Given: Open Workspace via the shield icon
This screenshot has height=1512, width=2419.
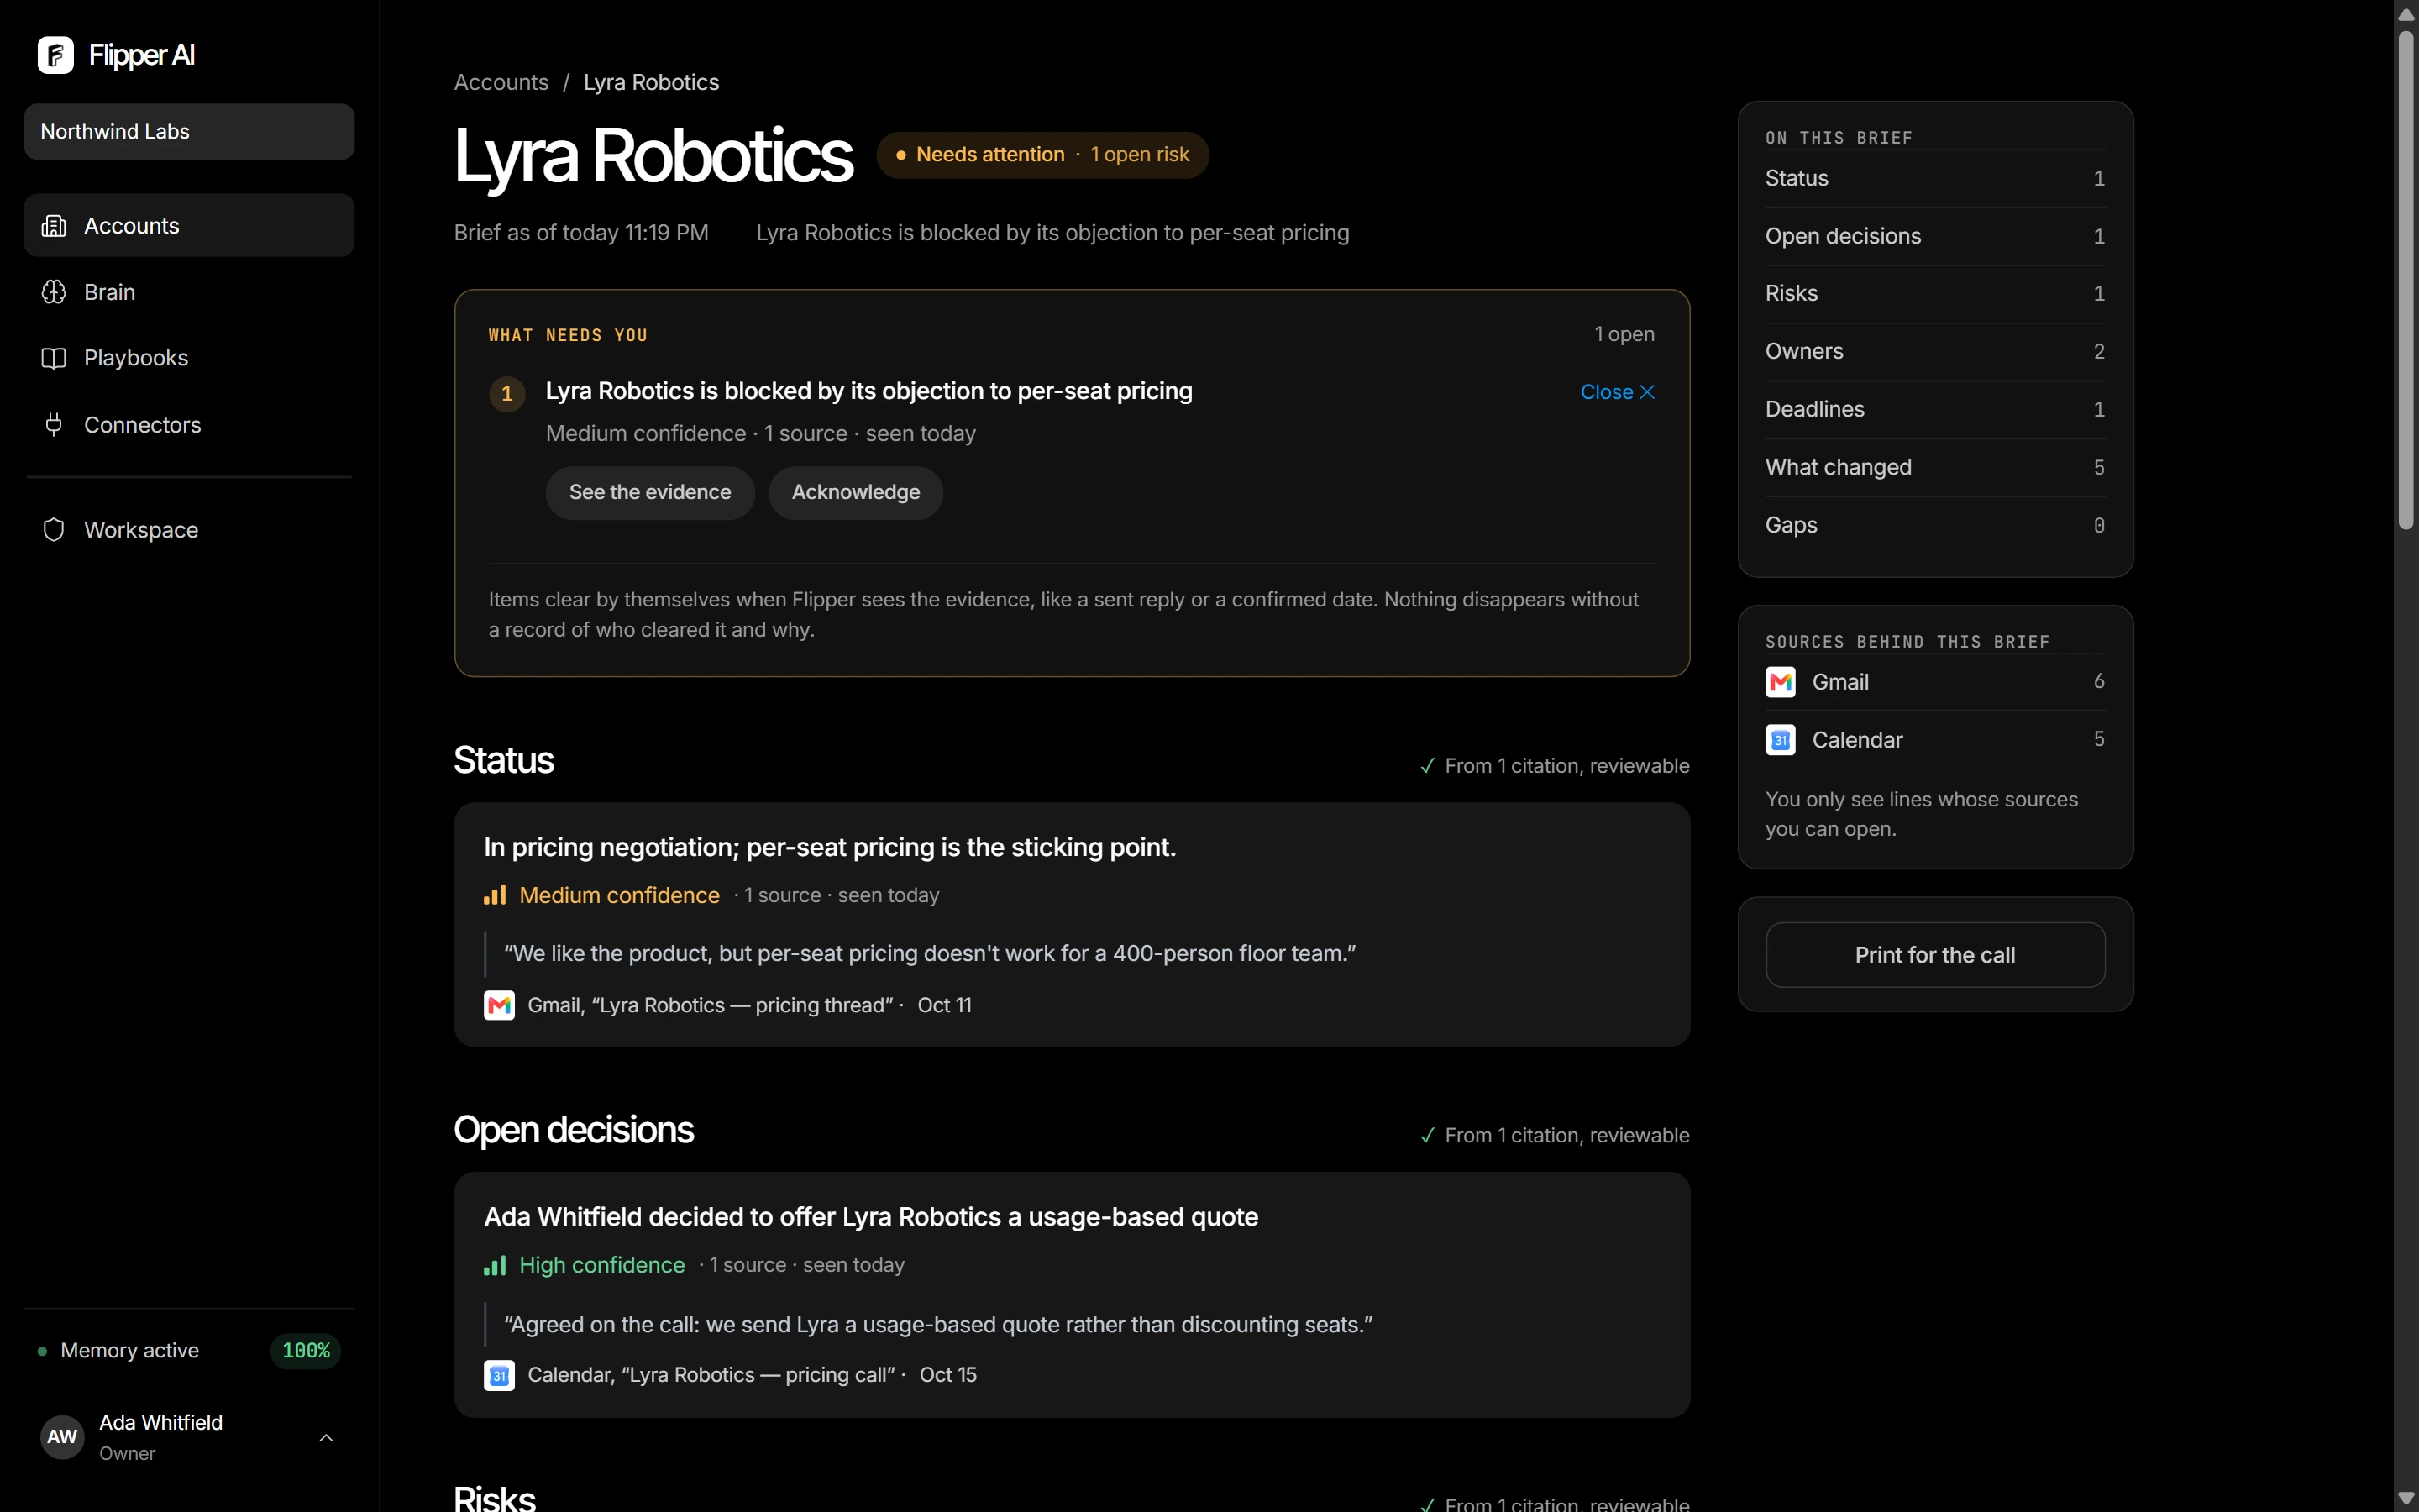Looking at the screenshot, I should pos(54,530).
